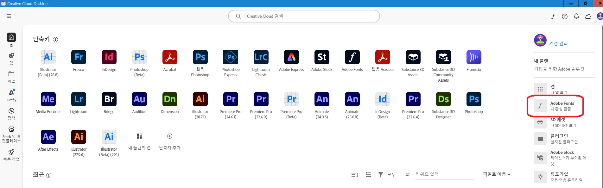The height and width of the screenshot is (188, 603).
Task: Open the Files folder sidebar icon
Action: [x=11, y=74]
